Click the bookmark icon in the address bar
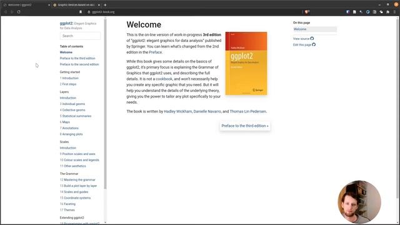The height and width of the screenshot is (225, 400). coord(81,12)
